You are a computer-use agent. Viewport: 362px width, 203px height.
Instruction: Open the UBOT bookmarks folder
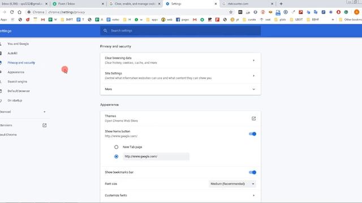coord(296,20)
